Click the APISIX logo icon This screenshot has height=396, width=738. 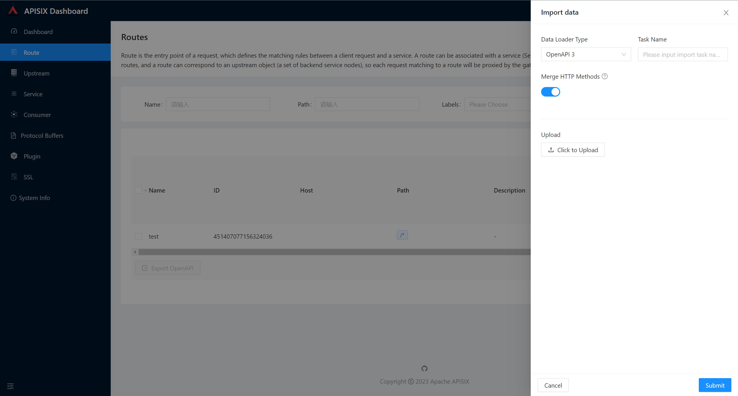coord(13,11)
